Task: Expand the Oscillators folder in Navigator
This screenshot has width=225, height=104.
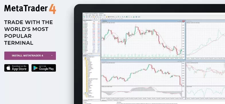Action: tap(85, 62)
